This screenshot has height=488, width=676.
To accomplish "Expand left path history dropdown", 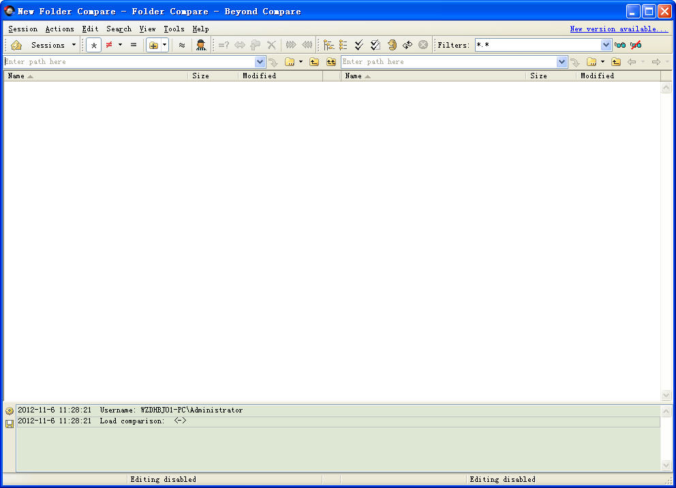I will (x=260, y=62).
